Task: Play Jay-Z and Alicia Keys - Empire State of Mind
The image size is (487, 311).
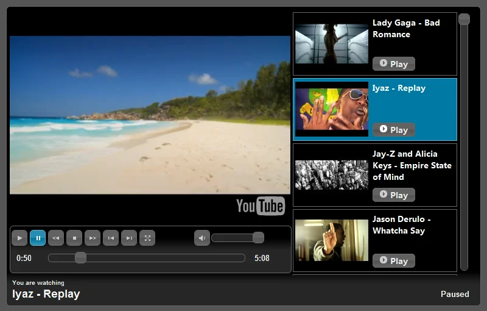Action: click(x=394, y=195)
